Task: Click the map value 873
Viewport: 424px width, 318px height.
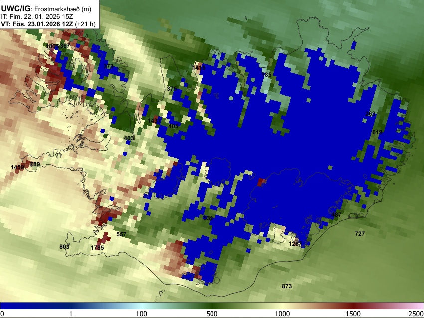Action: (287, 286)
